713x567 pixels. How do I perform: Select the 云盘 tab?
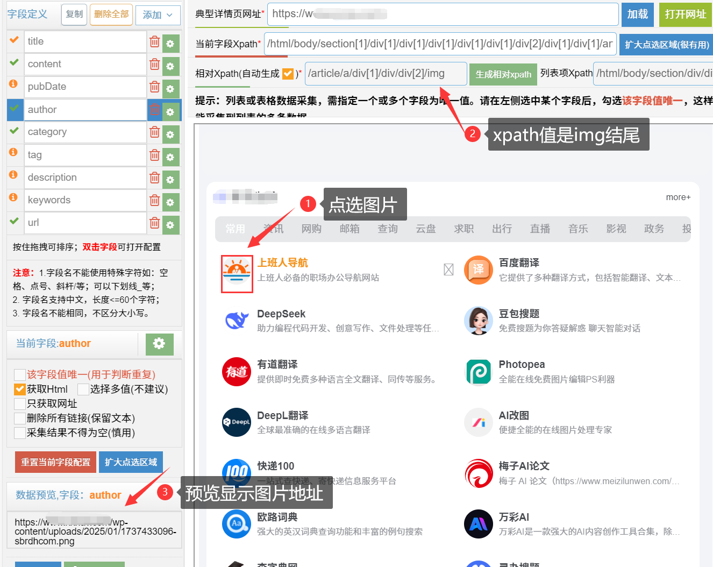[425, 229]
